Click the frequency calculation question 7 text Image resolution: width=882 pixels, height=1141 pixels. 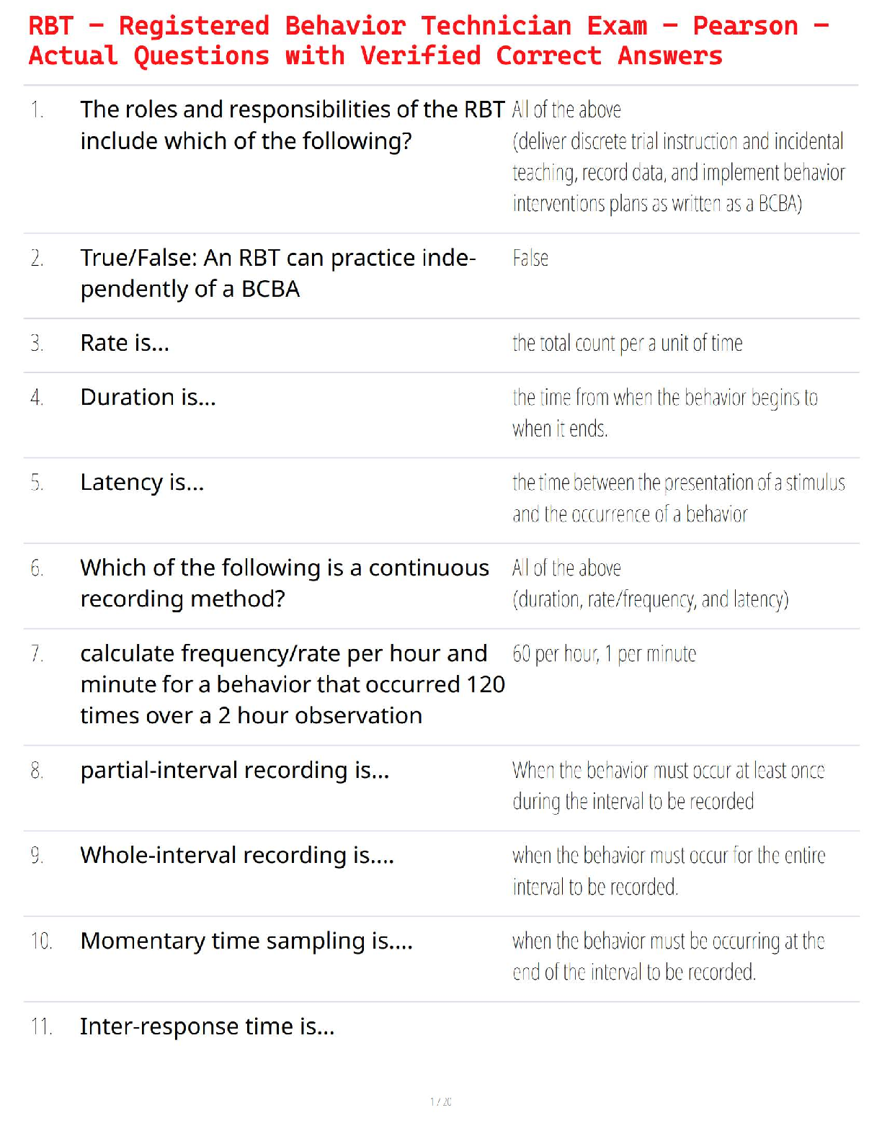(x=293, y=684)
